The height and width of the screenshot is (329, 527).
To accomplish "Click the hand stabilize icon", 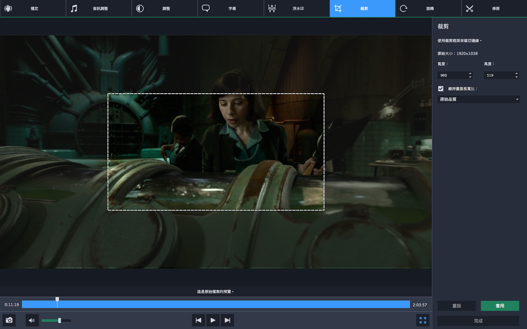I will click(8, 8).
